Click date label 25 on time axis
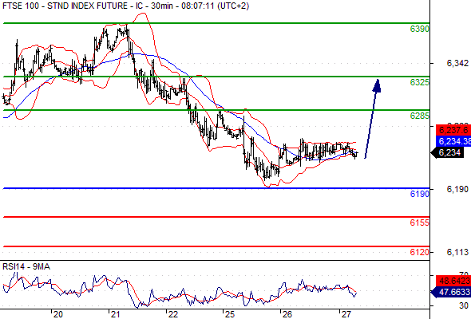Image resolution: width=471 pixels, height=319 pixels. [229, 314]
